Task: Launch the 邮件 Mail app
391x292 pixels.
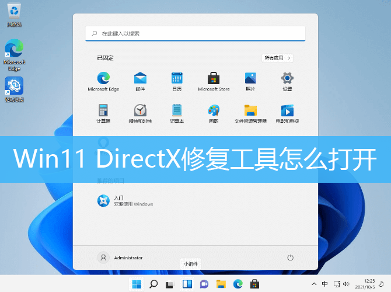Action: [140, 79]
